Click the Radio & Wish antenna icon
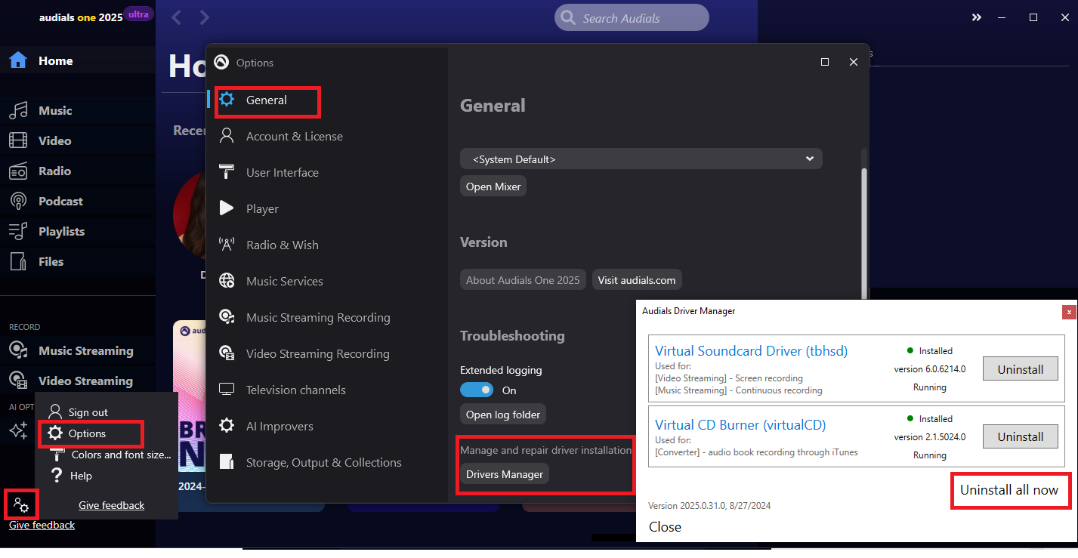 tap(227, 245)
